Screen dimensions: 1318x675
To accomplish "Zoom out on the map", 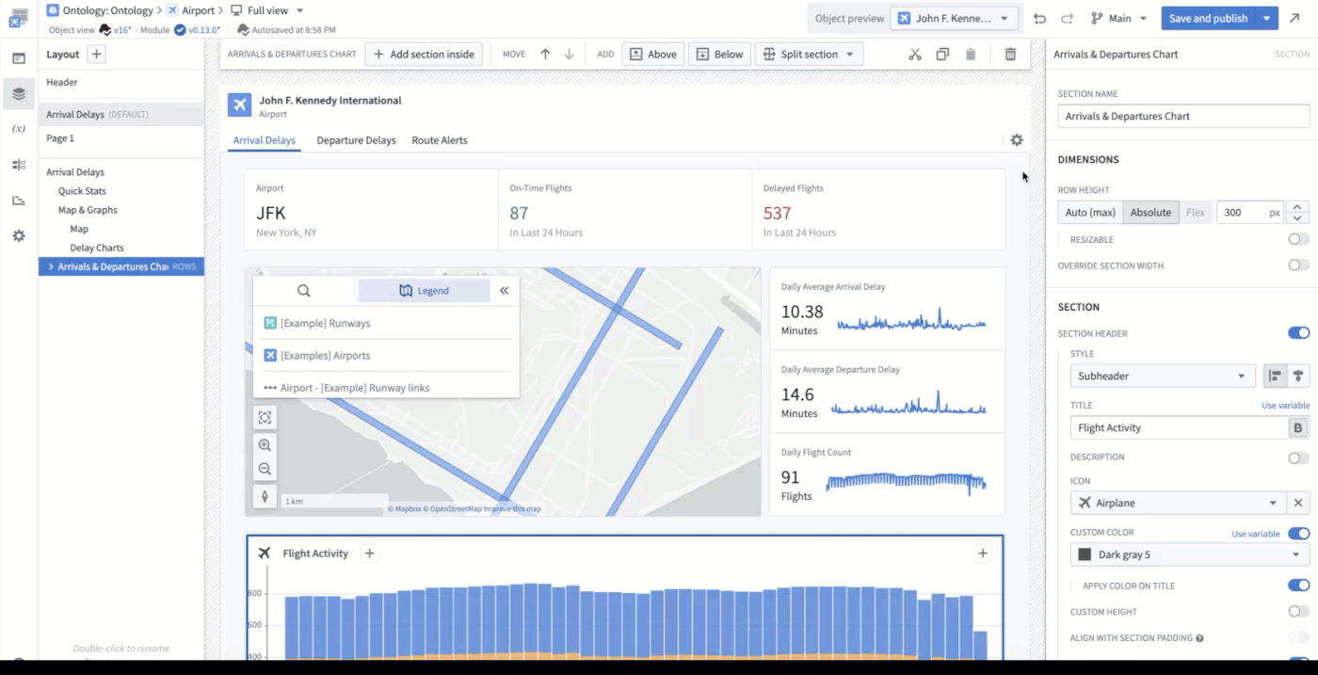I will click(x=265, y=469).
